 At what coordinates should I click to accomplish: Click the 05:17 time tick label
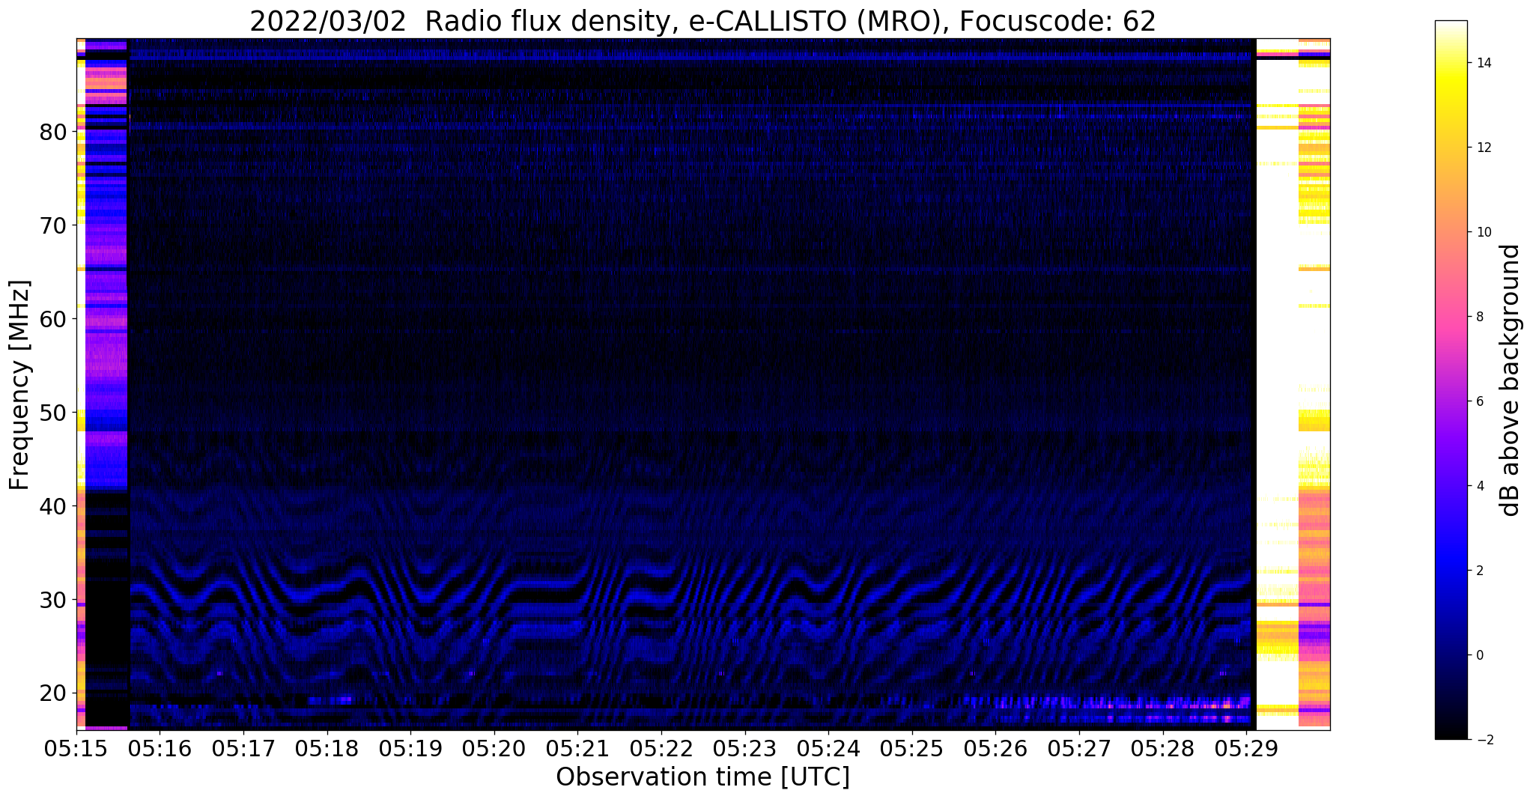click(243, 749)
